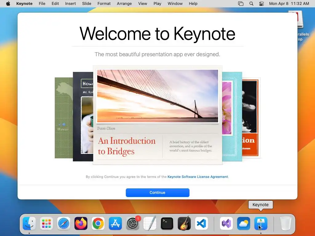
Task: Launch Terminal from the Dock
Action: (167, 223)
